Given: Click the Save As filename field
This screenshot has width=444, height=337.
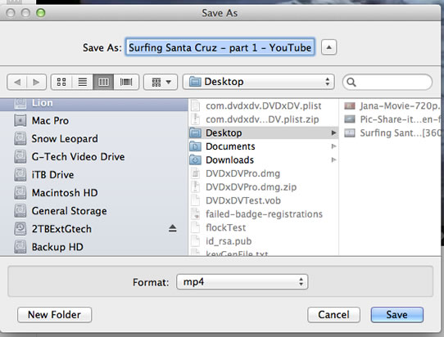Looking at the screenshot, I should click(x=220, y=47).
